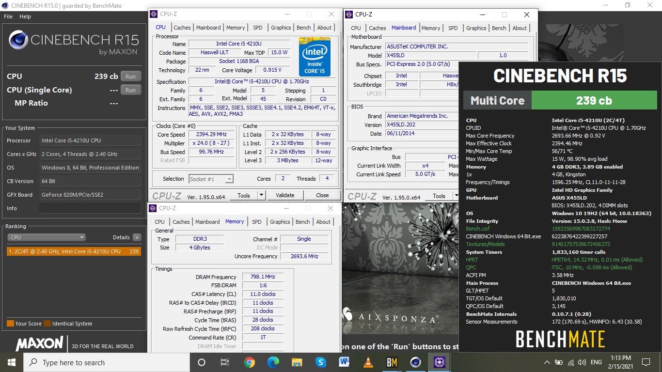
Task: Run the CPU multi-core benchmark
Action: pyautogui.click(x=131, y=77)
